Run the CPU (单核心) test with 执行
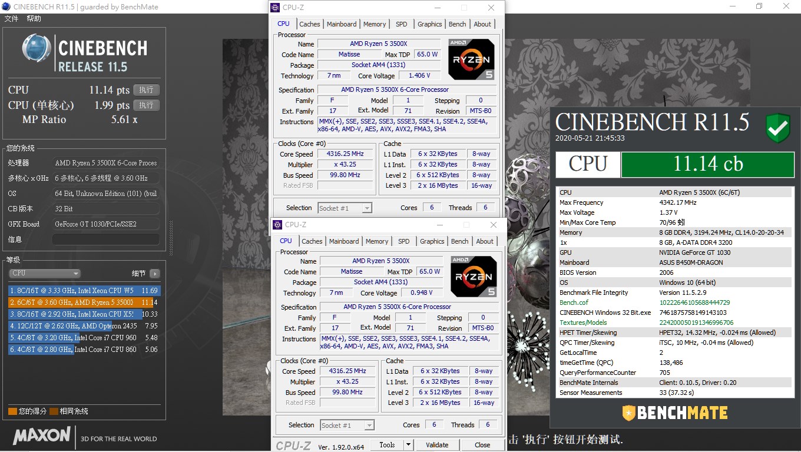 pyautogui.click(x=147, y=105)
